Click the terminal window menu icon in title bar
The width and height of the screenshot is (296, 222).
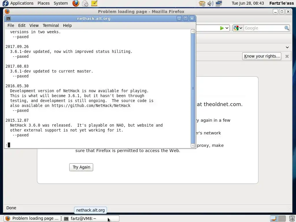(8, 18)
